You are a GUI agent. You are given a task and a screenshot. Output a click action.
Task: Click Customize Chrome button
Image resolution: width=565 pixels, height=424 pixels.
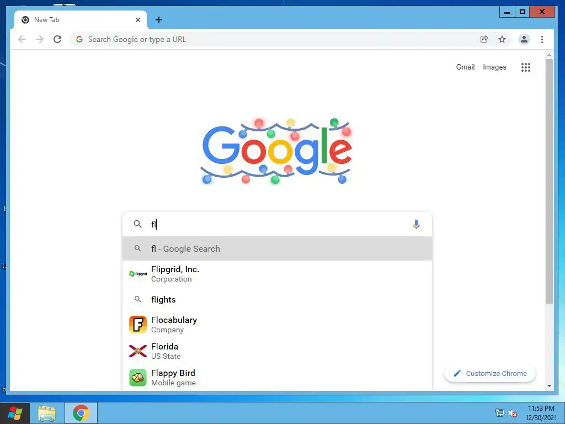click(x=490, y=374)
